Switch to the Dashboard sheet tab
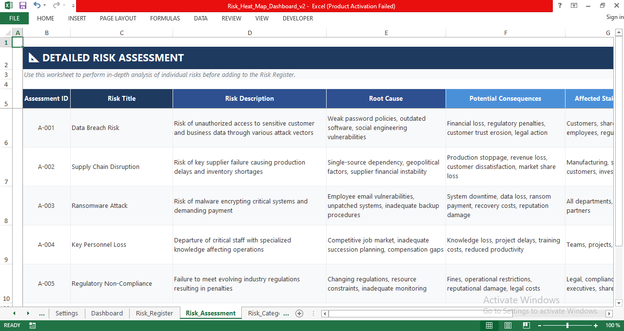Viewport: 624px width, 331px height. pyautogui.click(x=107, y=313)
